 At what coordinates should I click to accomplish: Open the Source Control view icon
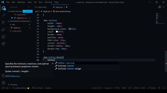point(3,22)
